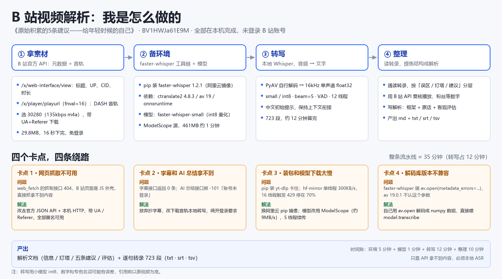Select the step card '① 拿素材'
The image size is (502, 279).
click(68, 57)
